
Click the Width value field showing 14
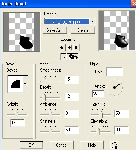17,123
